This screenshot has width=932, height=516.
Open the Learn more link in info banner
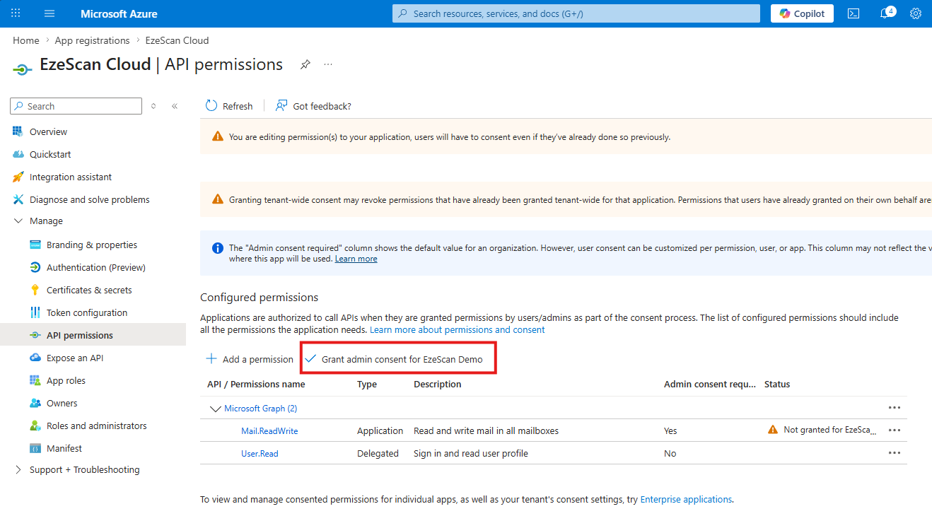tap(356, 259)
